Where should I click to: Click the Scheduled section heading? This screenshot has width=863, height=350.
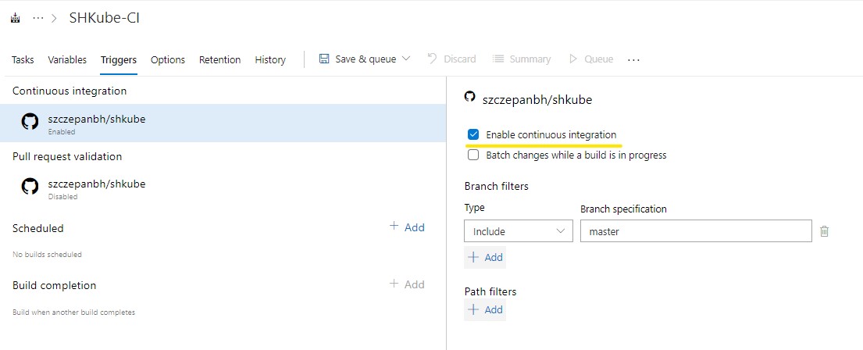(38, 228)
